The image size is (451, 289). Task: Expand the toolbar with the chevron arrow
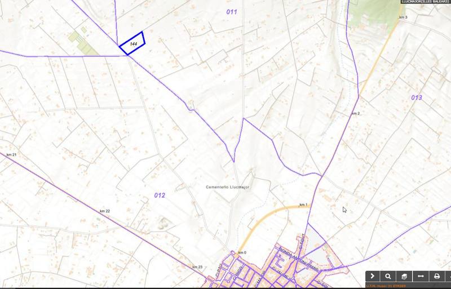click(x=373, y=276)
